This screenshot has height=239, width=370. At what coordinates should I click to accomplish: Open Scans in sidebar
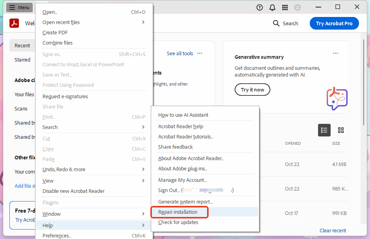21,108
